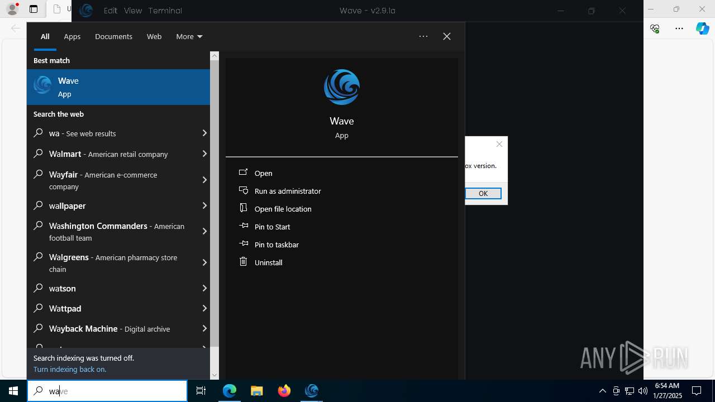Launch Firefox from the taskbar
Viewport: 715px width, 402px height.
point(284,391)
